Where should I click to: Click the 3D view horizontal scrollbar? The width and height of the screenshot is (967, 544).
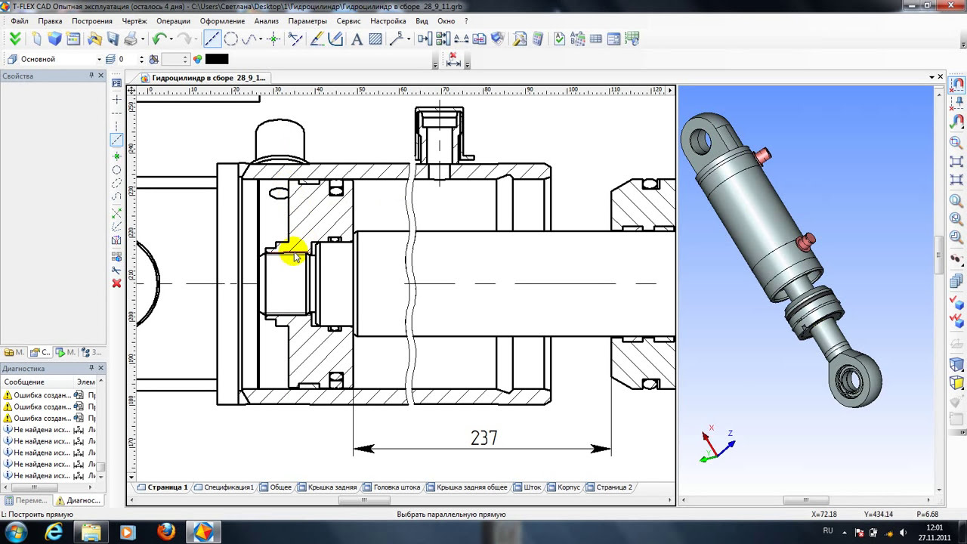[x=806, y=500]
